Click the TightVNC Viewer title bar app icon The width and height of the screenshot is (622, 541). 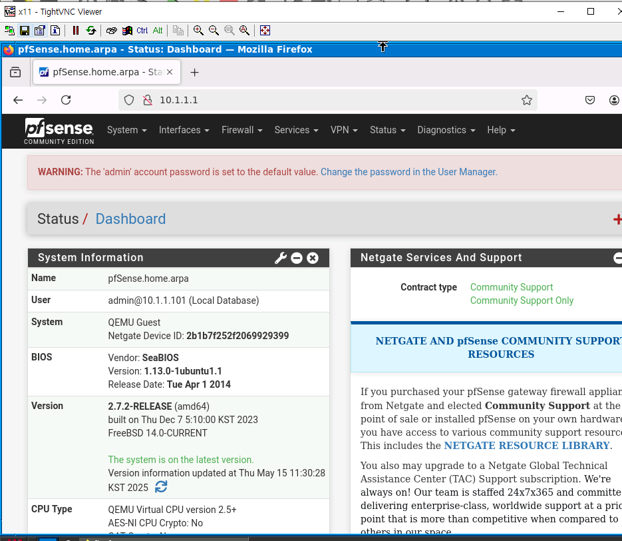point(9,11)
